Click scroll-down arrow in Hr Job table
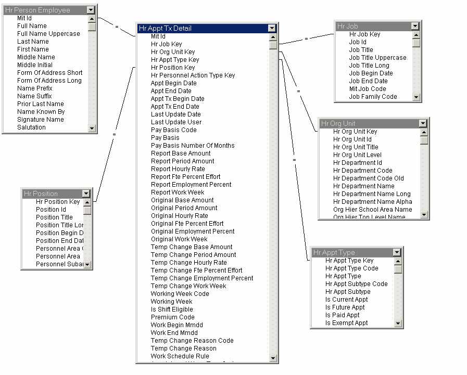This screenshot has height=375, width=467. click(416, 97)
